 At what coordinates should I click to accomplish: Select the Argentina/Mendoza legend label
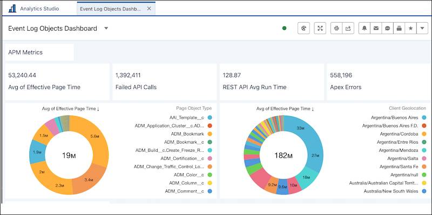point(399,150)
